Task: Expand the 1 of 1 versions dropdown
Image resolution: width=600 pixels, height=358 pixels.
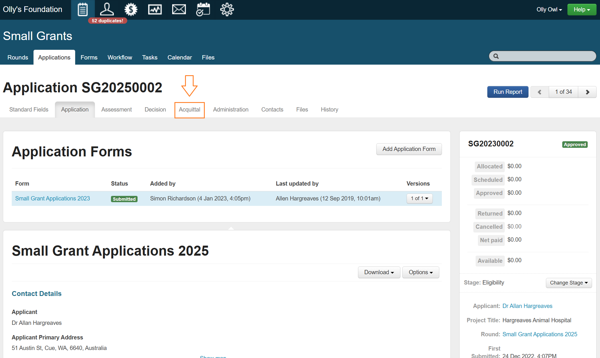Action: [419, 198]
